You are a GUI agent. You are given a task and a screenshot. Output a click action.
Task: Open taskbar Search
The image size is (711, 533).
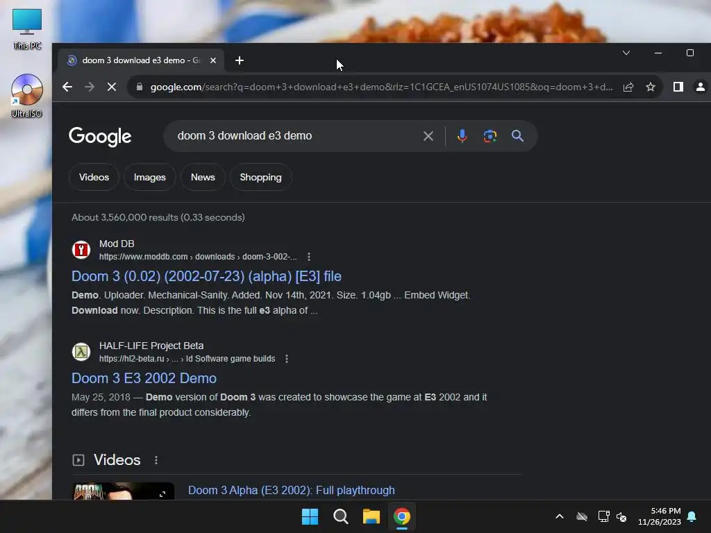[340, 516]
